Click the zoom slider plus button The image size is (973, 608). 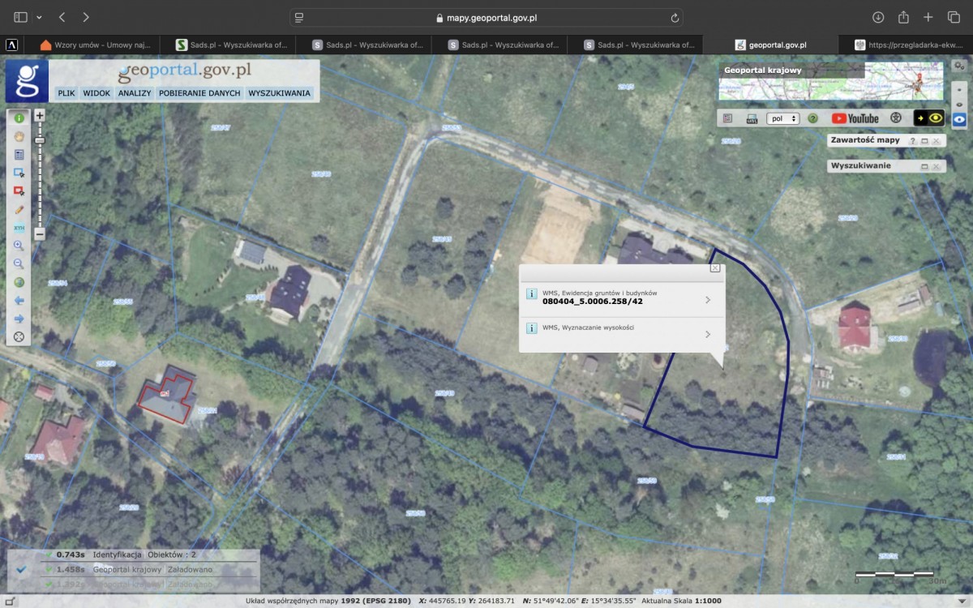coord(39,116)
